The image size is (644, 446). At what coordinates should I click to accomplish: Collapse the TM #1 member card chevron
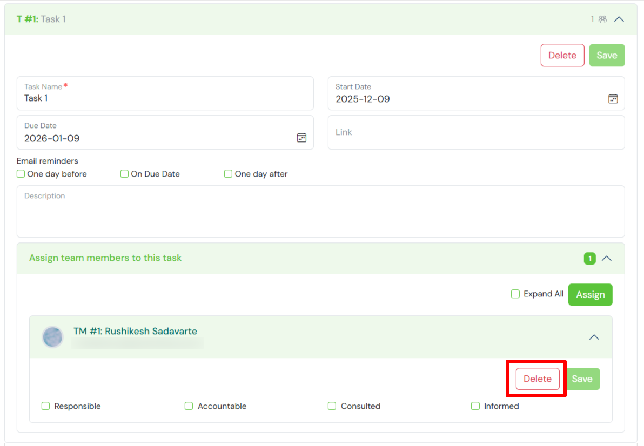(594, 337)
